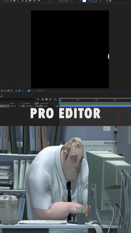Toggle mask and shape path visibility

(5, 91)
